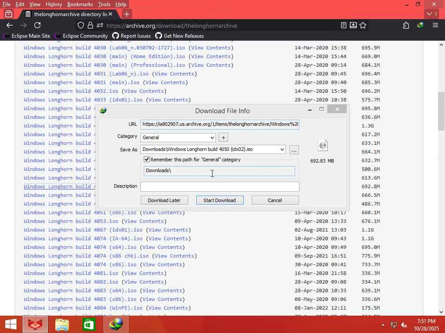Image resolution: width=445 pixels, height=333 pixels.
Task: Uncheck Remember this path for General category
Action: click(146, 160)
